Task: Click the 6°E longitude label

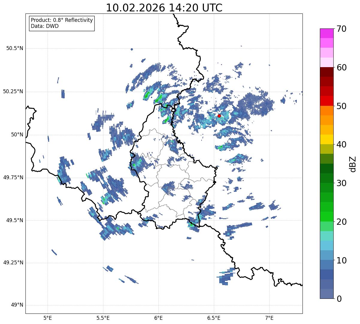Action: click(158, 318)
